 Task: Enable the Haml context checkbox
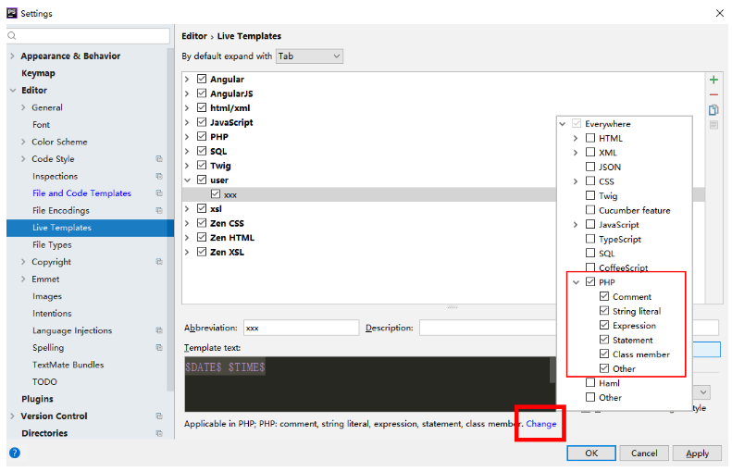coord(590,383)
